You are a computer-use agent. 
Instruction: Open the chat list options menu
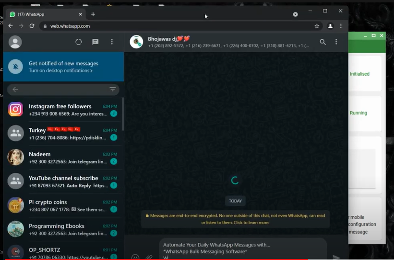click(112, 42)
